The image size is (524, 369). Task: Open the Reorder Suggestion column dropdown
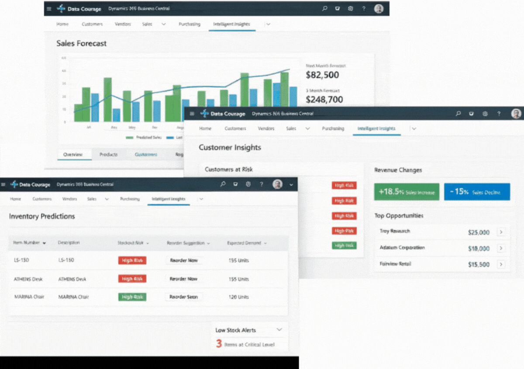pos(208,243)
